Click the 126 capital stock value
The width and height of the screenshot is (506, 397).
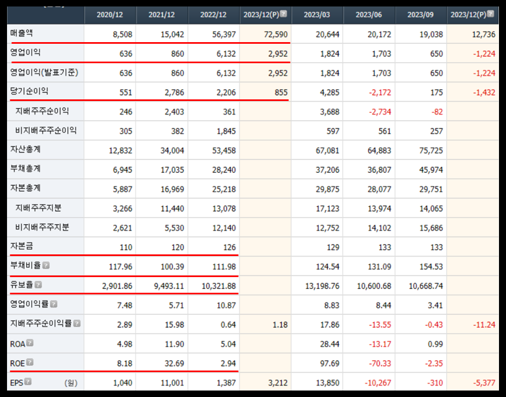tap(230, 247)
